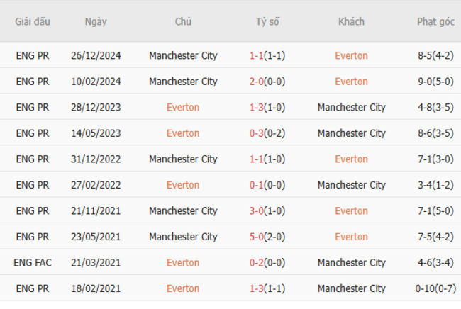461x309 pixels.
Task: Click the 'Khách' column header
Action: click(351, 21)
